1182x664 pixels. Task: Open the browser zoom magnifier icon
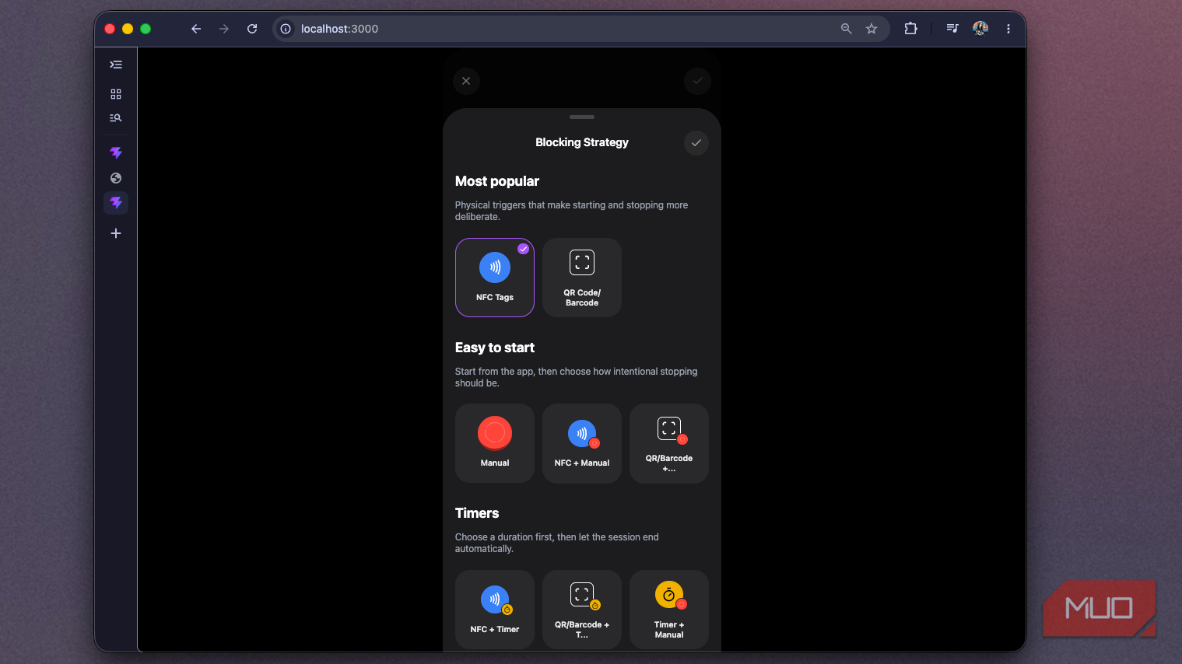click(847, 29)
